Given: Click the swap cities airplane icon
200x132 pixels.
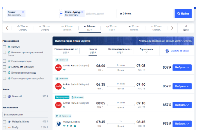Looking at the screenshot, I should (61, 14).
